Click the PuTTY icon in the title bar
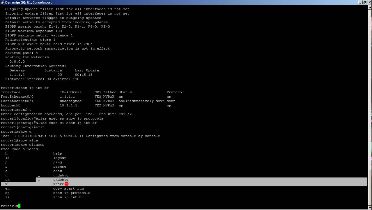The width and height of the screenshot is (372, 210). click(x=2, y=2)
